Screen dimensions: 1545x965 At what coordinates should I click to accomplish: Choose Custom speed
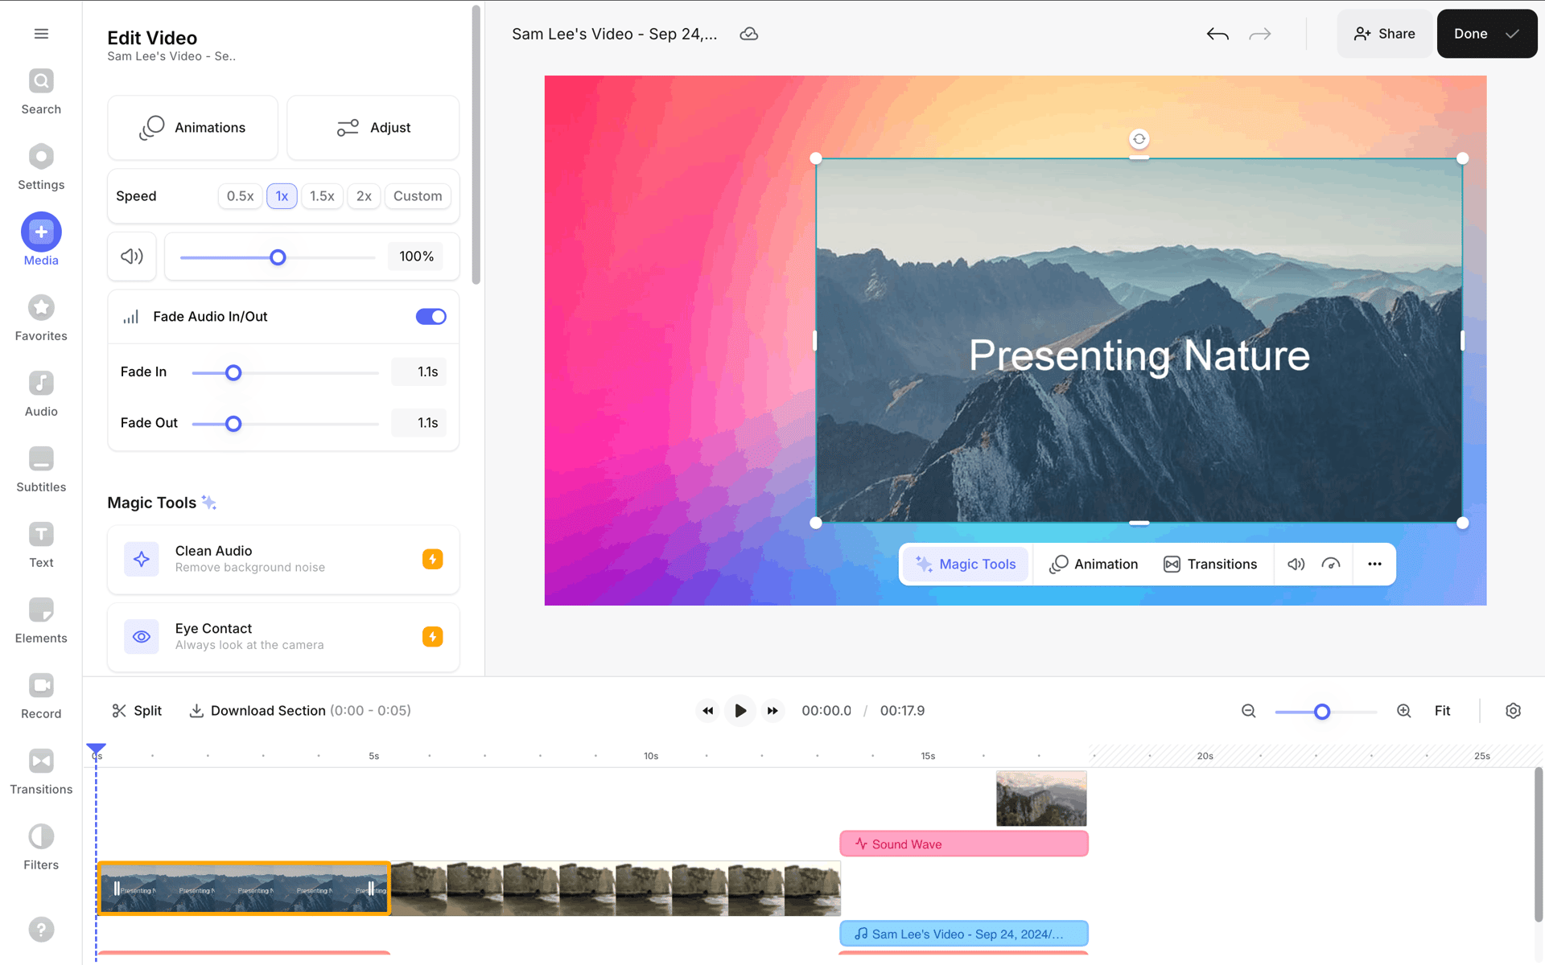418,196
